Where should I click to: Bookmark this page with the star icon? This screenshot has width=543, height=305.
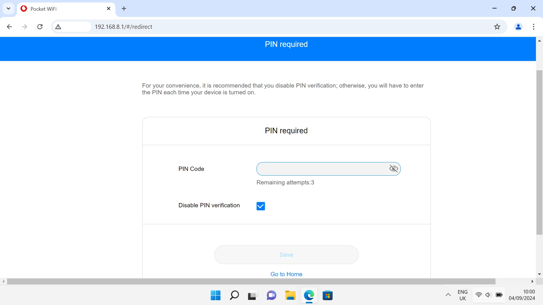497,27
